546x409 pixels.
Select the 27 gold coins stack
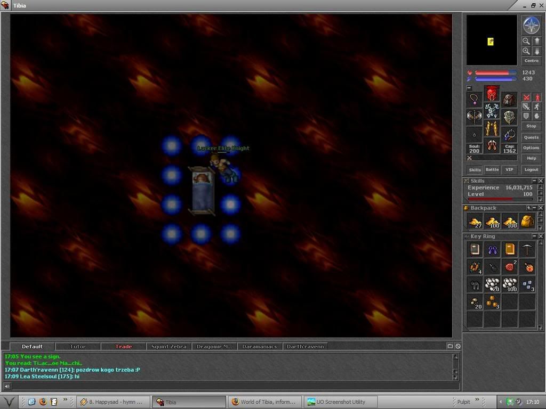[x=475, y=222]
